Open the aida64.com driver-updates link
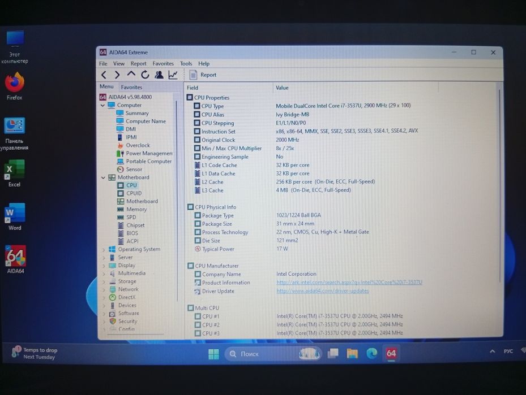 [322, 291]
